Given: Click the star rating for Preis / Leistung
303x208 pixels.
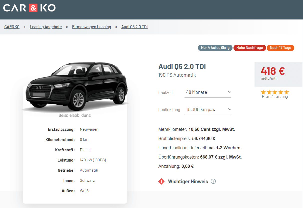Looking at the screenshot, I should pyautogui.click(x=275, y=92).
